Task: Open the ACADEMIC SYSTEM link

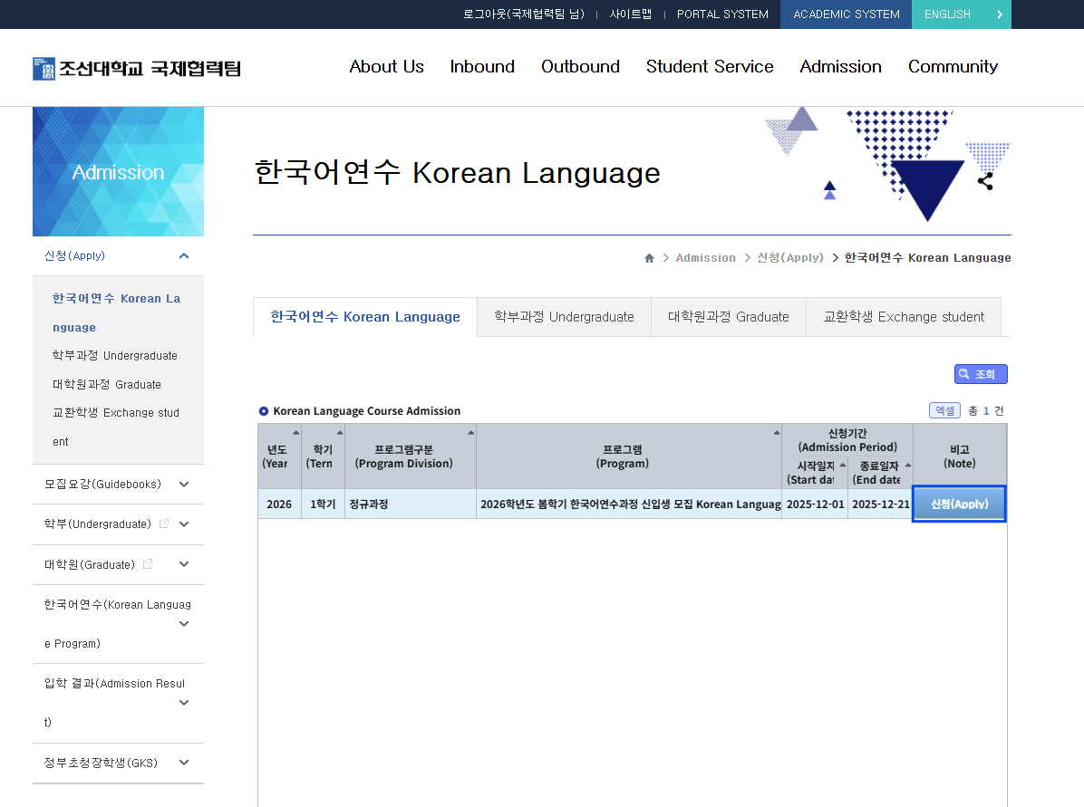Action: pyautogui.click(x=846, y=14)
